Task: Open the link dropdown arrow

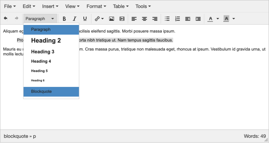Action: pyautogui.click(x=103, y=18)
